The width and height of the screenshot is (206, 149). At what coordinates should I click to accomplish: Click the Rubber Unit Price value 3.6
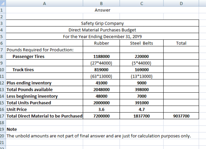[x=101, y=109]
